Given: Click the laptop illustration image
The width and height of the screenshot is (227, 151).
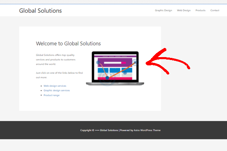Looking at the screenshot, I should pos(115,69).
